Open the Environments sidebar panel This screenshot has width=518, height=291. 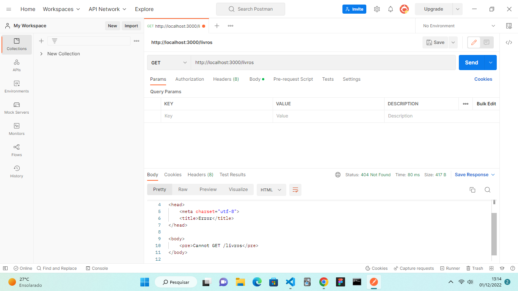tap(17, 87)
